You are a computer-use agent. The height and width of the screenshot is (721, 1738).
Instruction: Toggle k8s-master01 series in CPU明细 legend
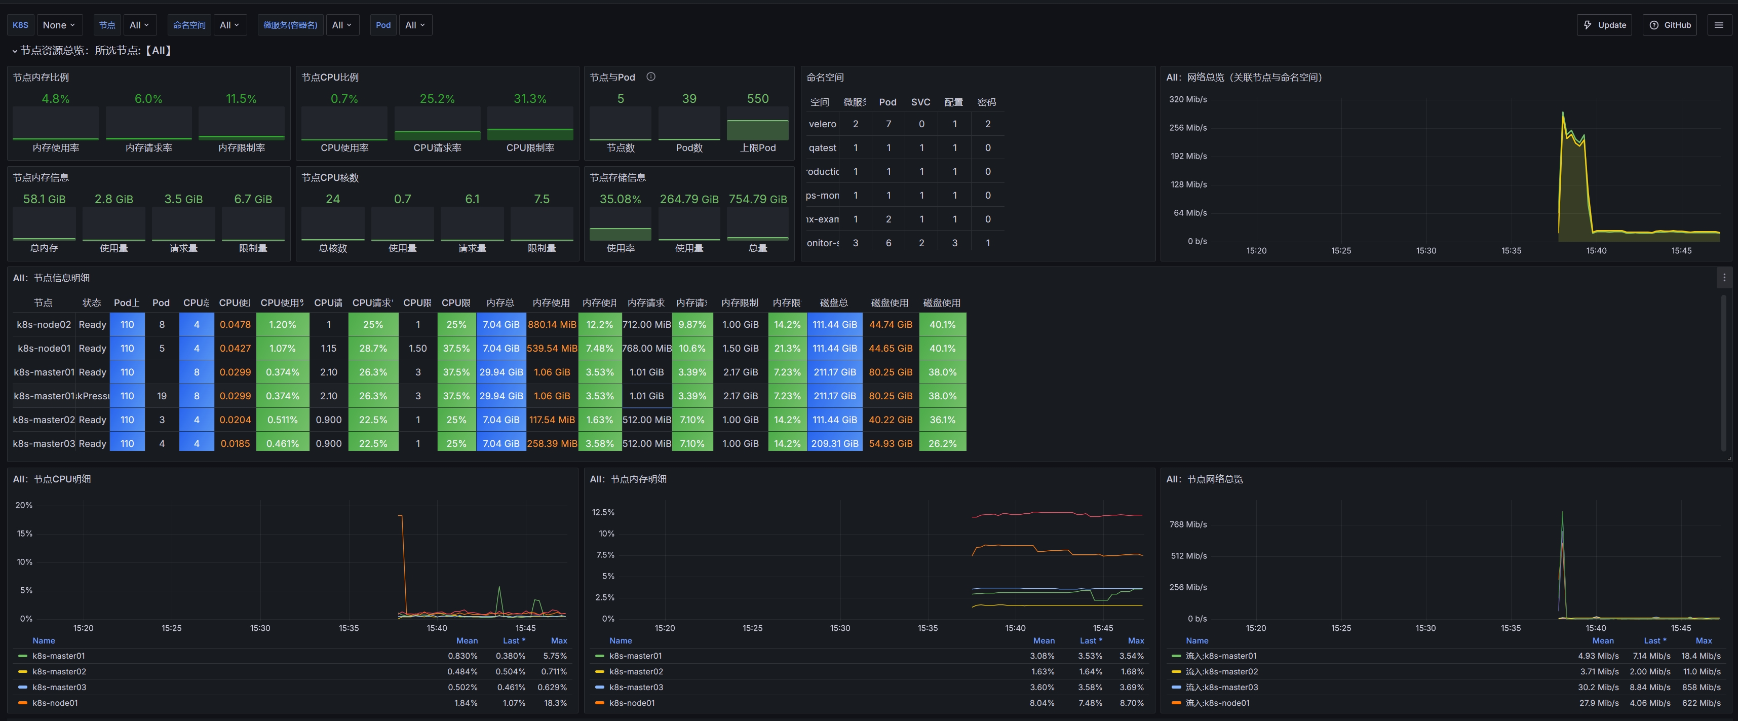coord(59,656)
